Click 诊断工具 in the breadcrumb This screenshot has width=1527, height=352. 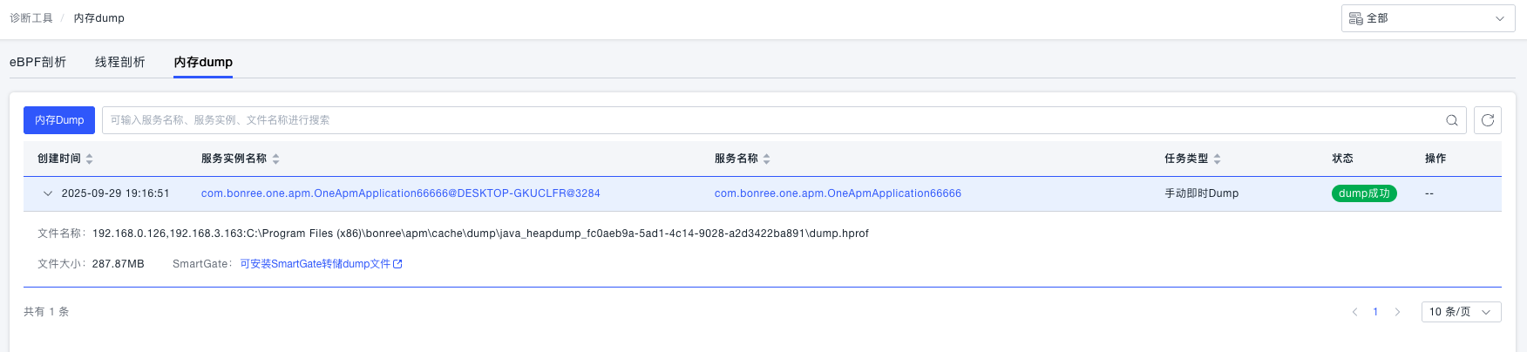31,18
